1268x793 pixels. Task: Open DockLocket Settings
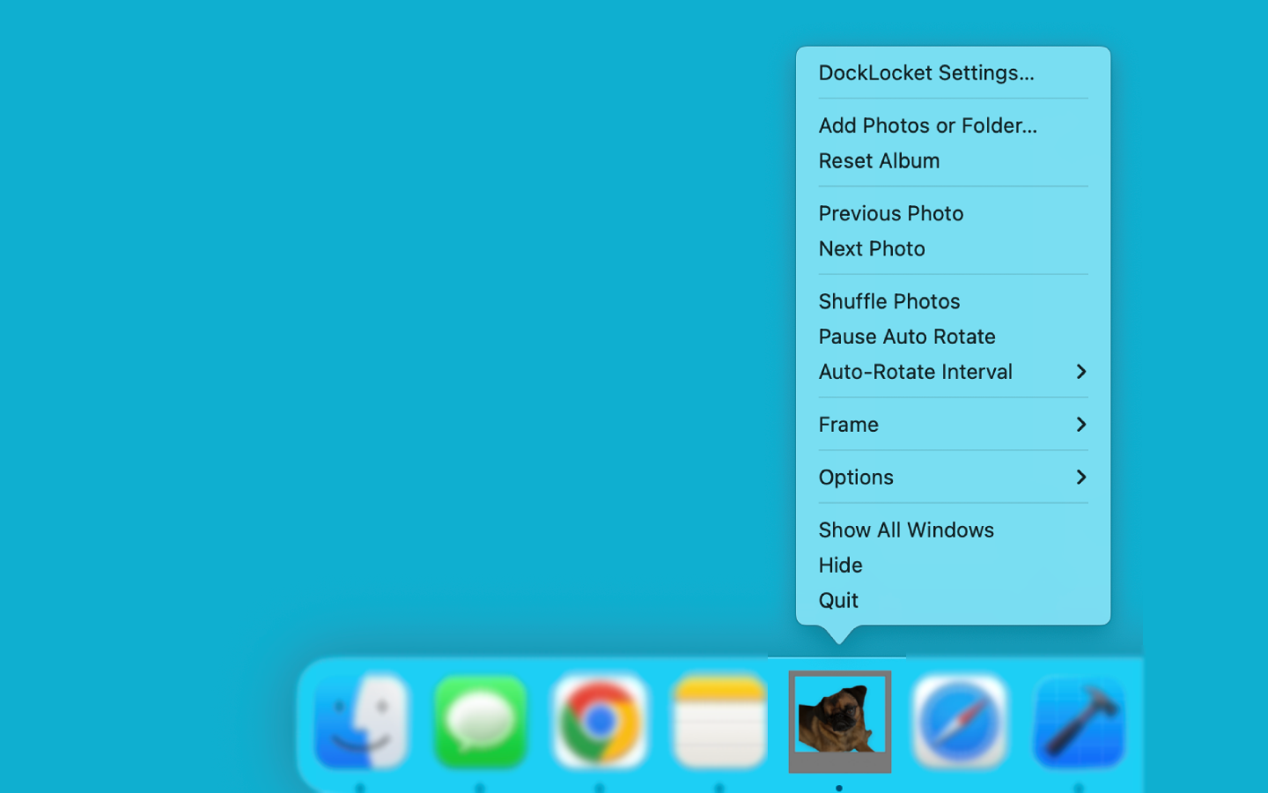pyautogui.click(x=926, y=73)
